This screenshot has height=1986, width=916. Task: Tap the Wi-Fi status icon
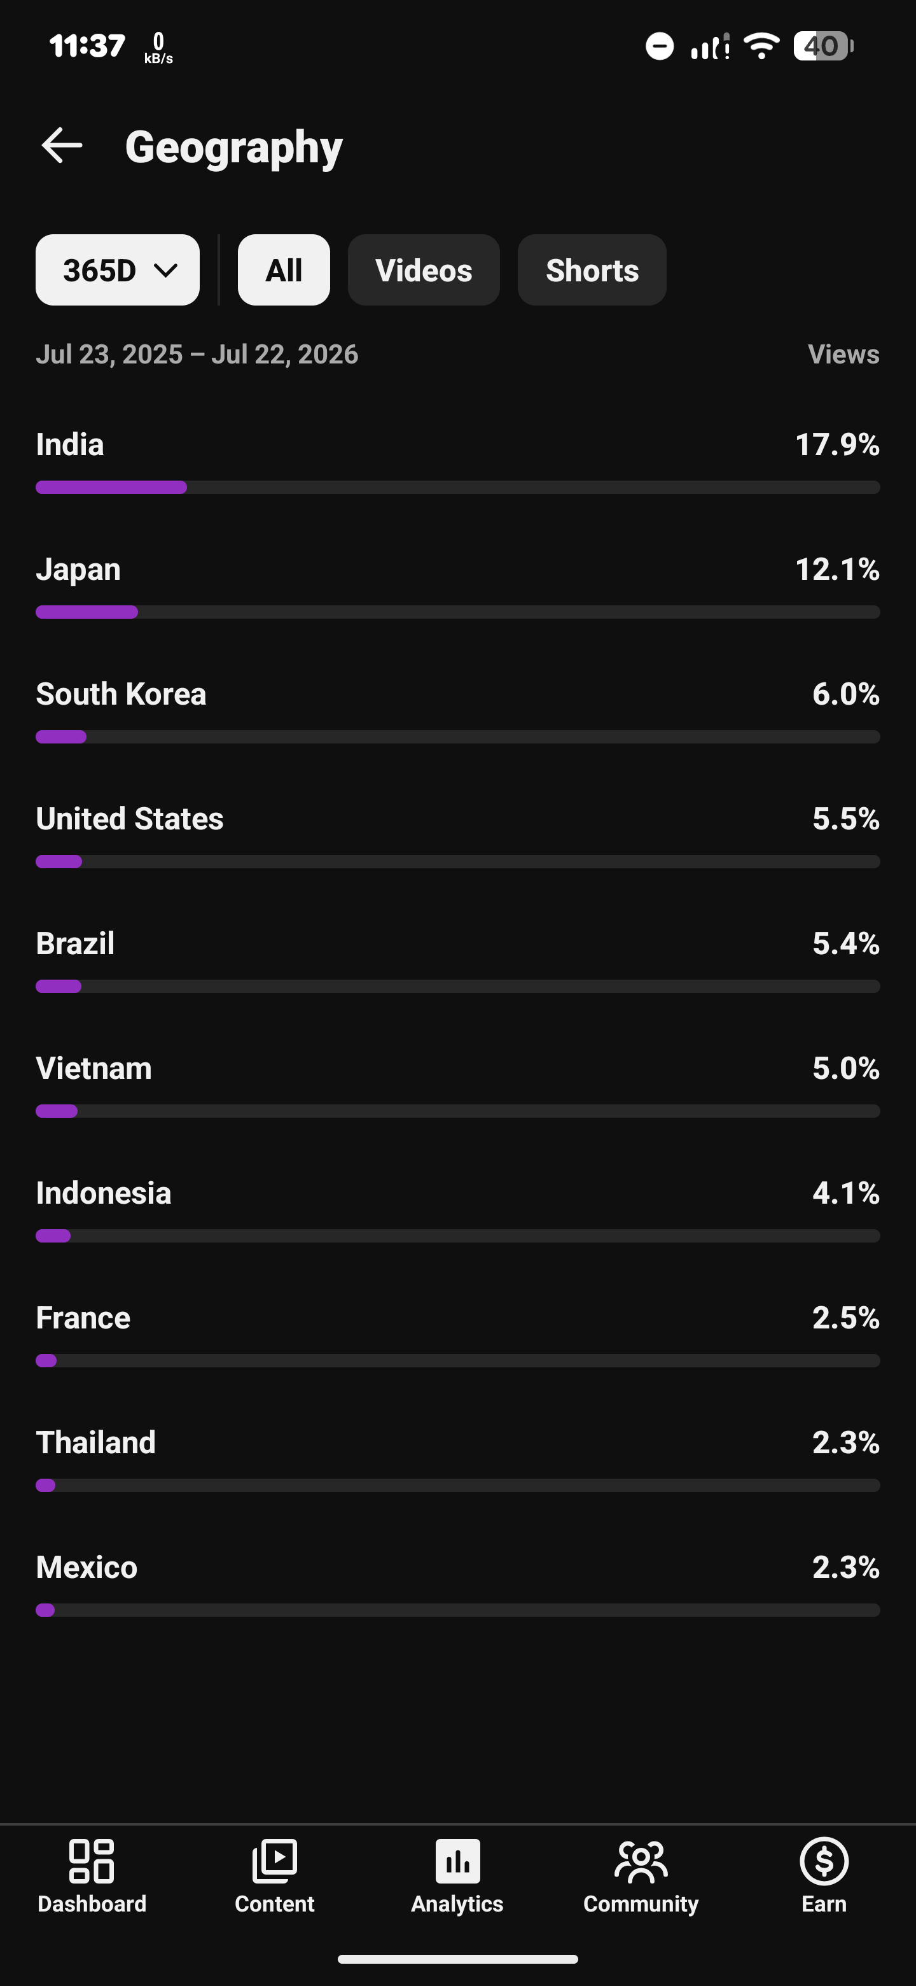(761, 46)
